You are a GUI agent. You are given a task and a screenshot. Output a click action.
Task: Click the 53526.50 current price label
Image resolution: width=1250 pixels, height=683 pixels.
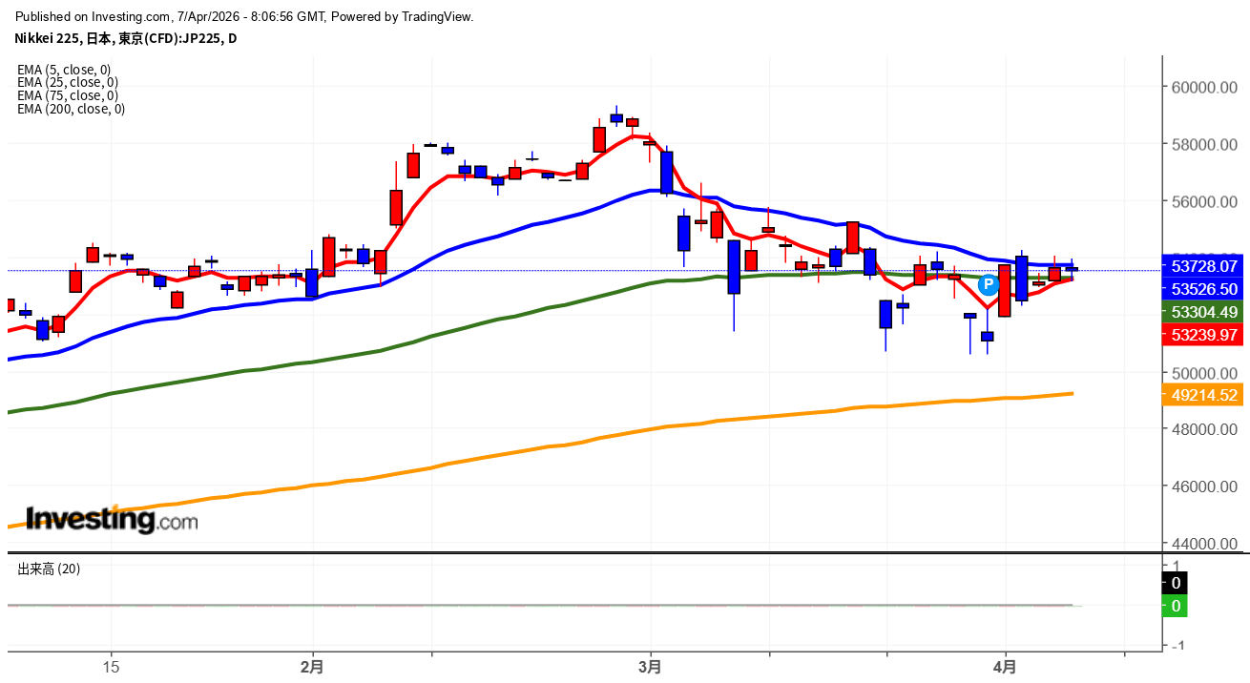coord(1202,289)
